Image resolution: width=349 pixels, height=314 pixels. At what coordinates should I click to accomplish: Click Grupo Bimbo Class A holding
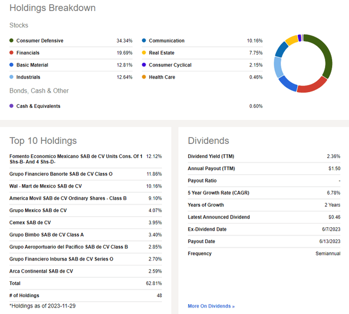pyautogui.click(x=46, y=235)
